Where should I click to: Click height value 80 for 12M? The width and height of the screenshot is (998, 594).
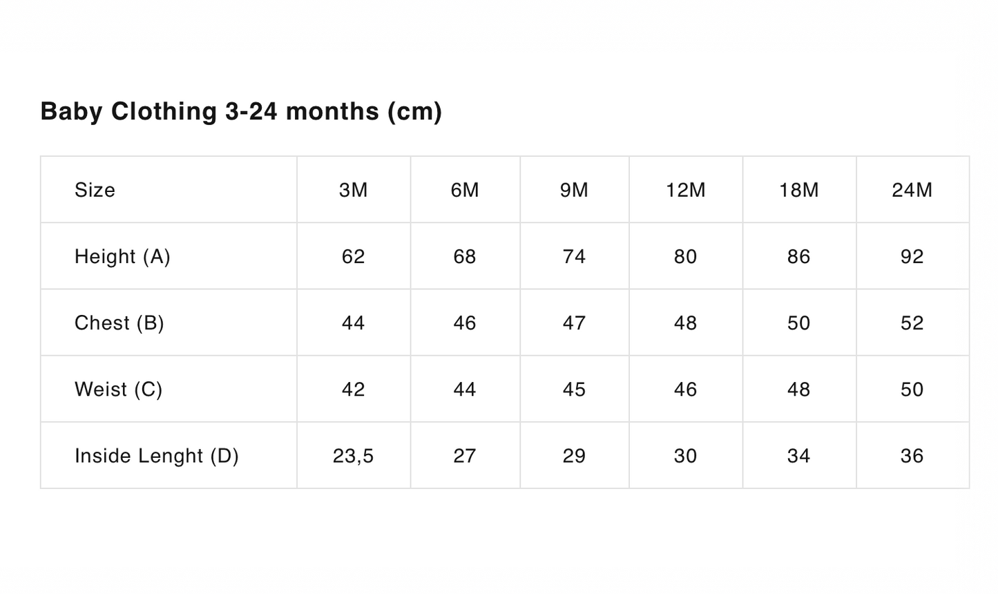pos(685,256)
